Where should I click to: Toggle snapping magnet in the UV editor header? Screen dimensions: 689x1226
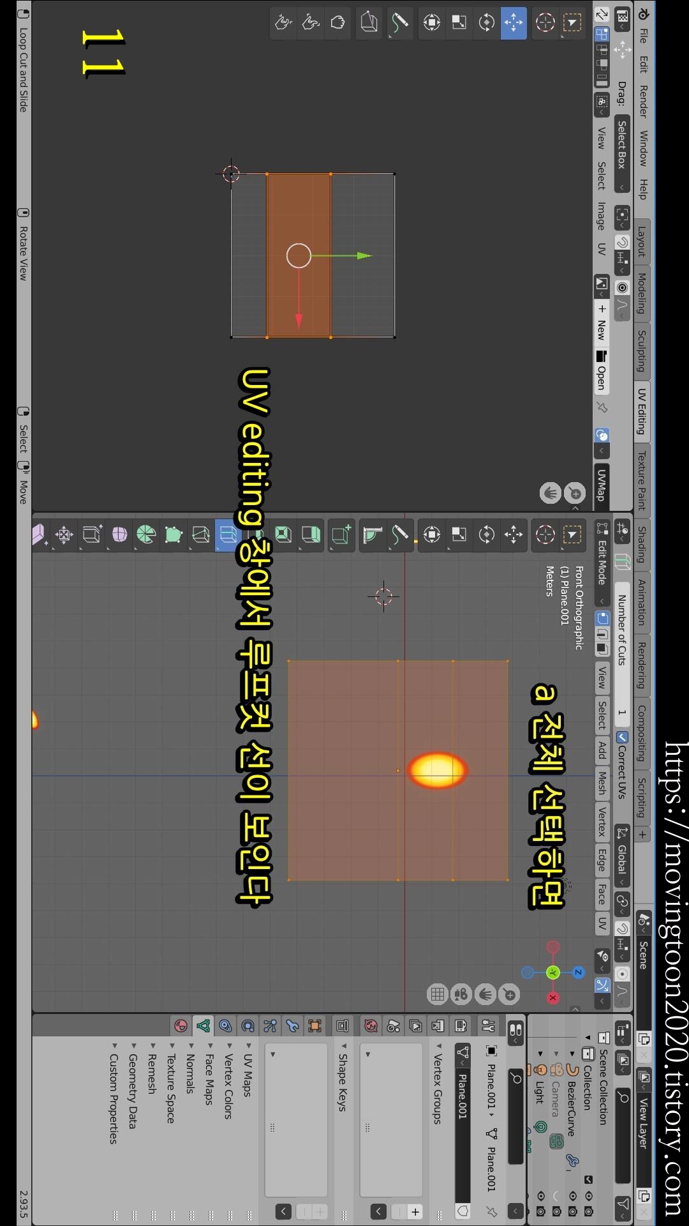tap(622, 242)
